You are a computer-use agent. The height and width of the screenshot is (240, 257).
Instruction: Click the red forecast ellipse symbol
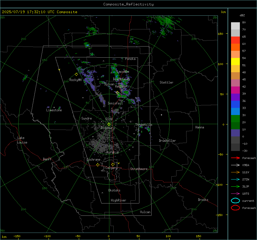tap(235, 208)
